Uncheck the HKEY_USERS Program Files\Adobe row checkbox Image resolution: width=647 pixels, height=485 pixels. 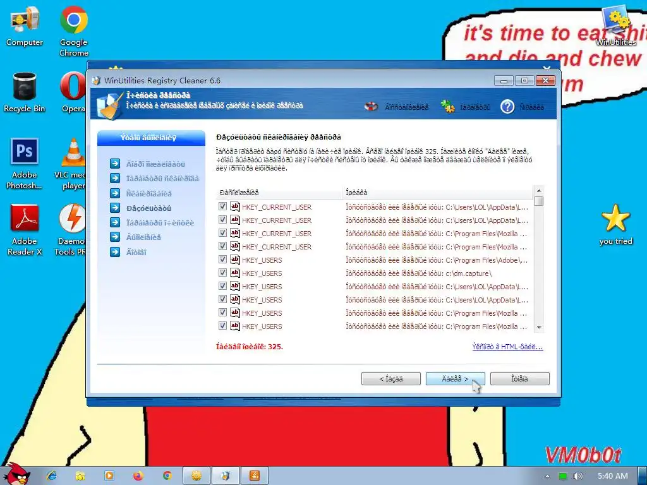pos(222,260)
